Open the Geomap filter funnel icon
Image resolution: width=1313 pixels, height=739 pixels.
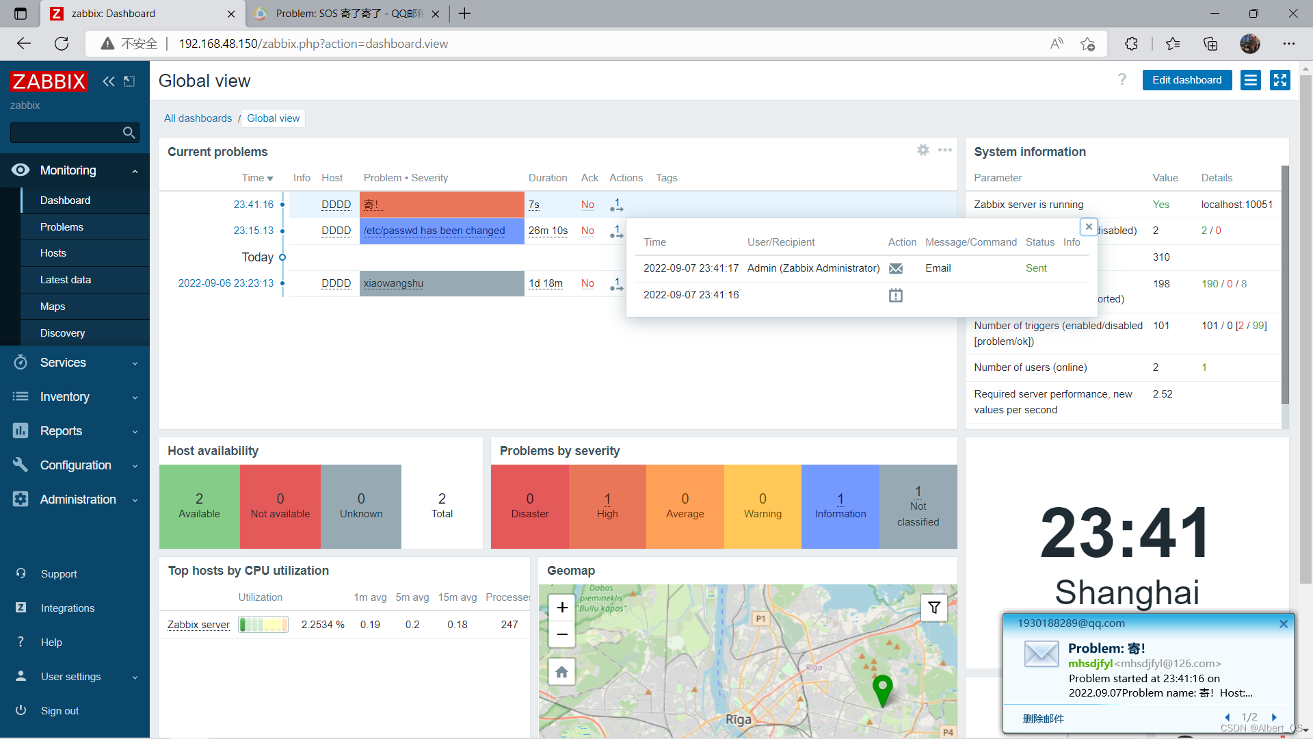coord(934,608)
